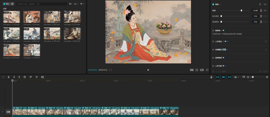Screen dimensions: 270x117
Task: Select the vidu-gene...6_56Z.mp4 thumbnail
Action: [x=52, y=17]
